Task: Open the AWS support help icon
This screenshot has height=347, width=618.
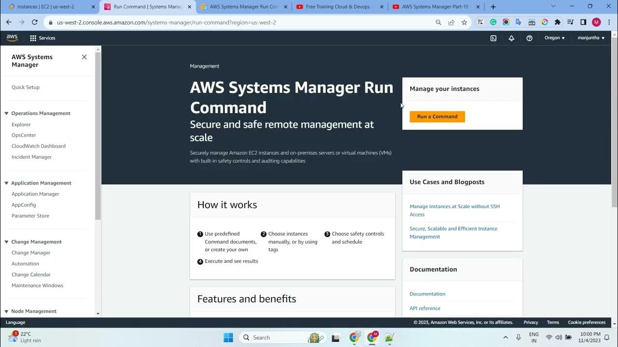Action: [x=529, y=38]
